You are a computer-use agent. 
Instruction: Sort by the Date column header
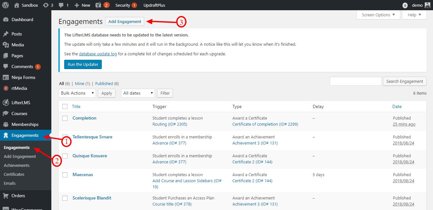click(397, 106)
